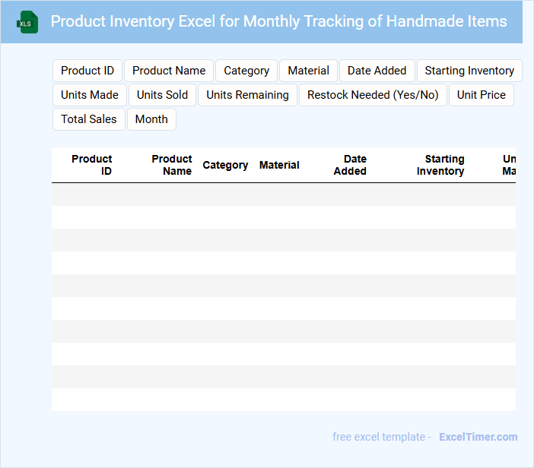Select the Restock Needed (Yes/No) tag

point(373,95)
